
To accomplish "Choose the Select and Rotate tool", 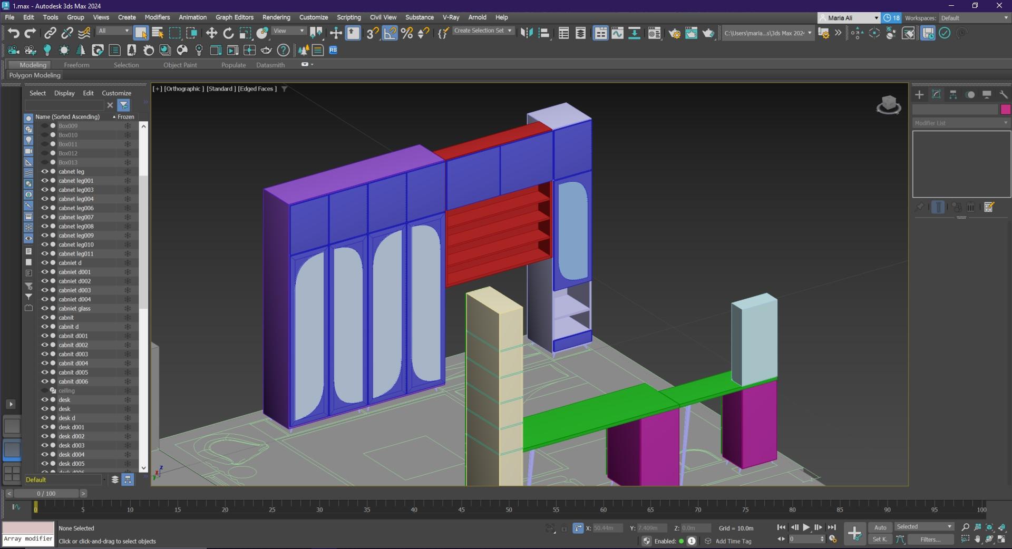I will coord(228,33).
